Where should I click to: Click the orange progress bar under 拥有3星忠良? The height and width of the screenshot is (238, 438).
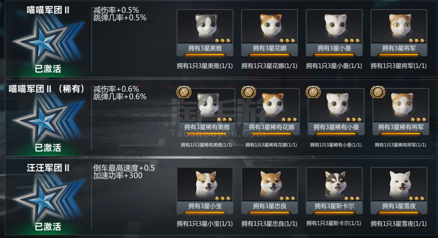click(269, 212)
